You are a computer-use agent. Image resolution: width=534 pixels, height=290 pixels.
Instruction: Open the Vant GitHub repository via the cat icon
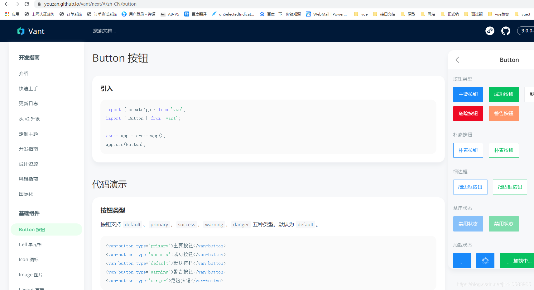pos(506,31)
